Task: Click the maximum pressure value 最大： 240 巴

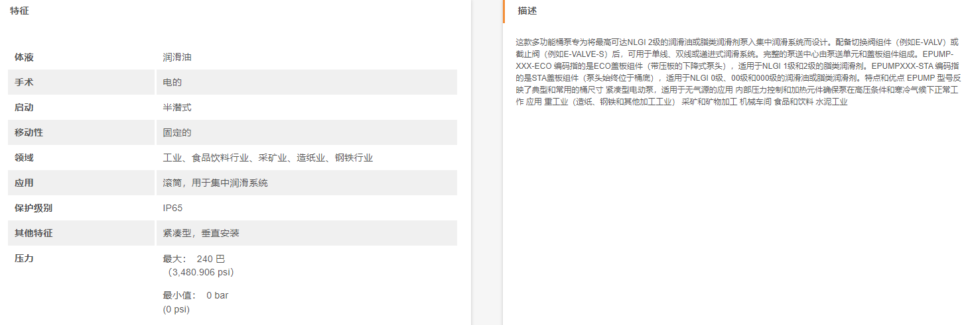Action: coord(194,259)
